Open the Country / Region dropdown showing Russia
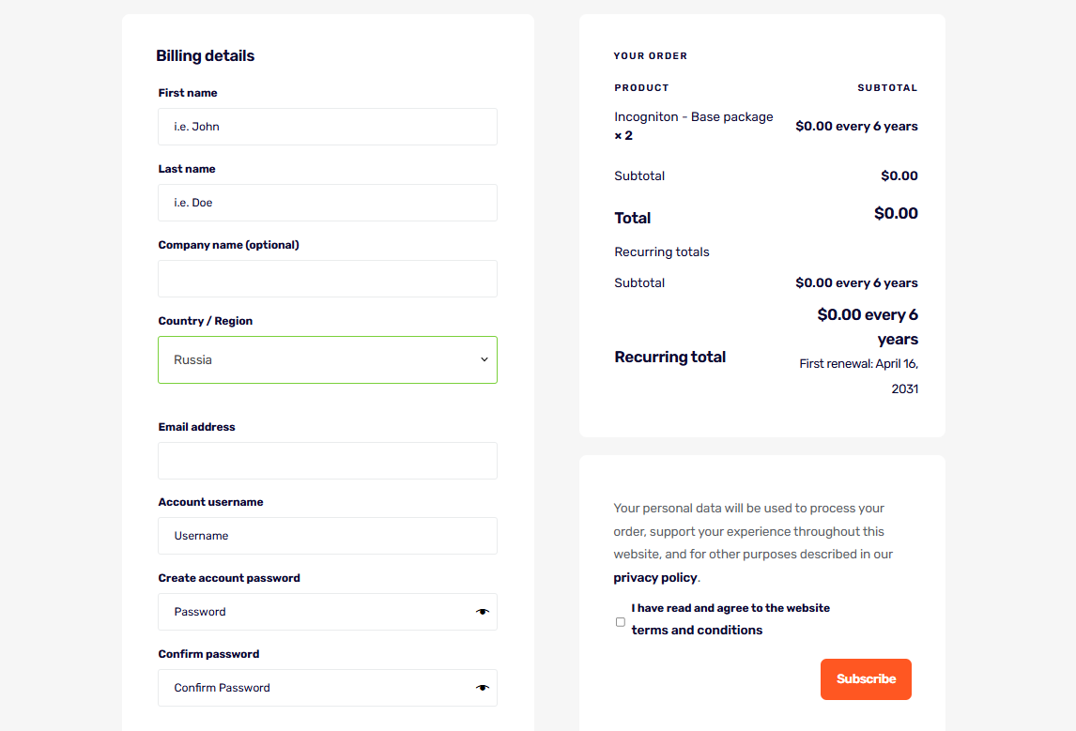Viewport: 1076px width, 731px height. point(328,359)
